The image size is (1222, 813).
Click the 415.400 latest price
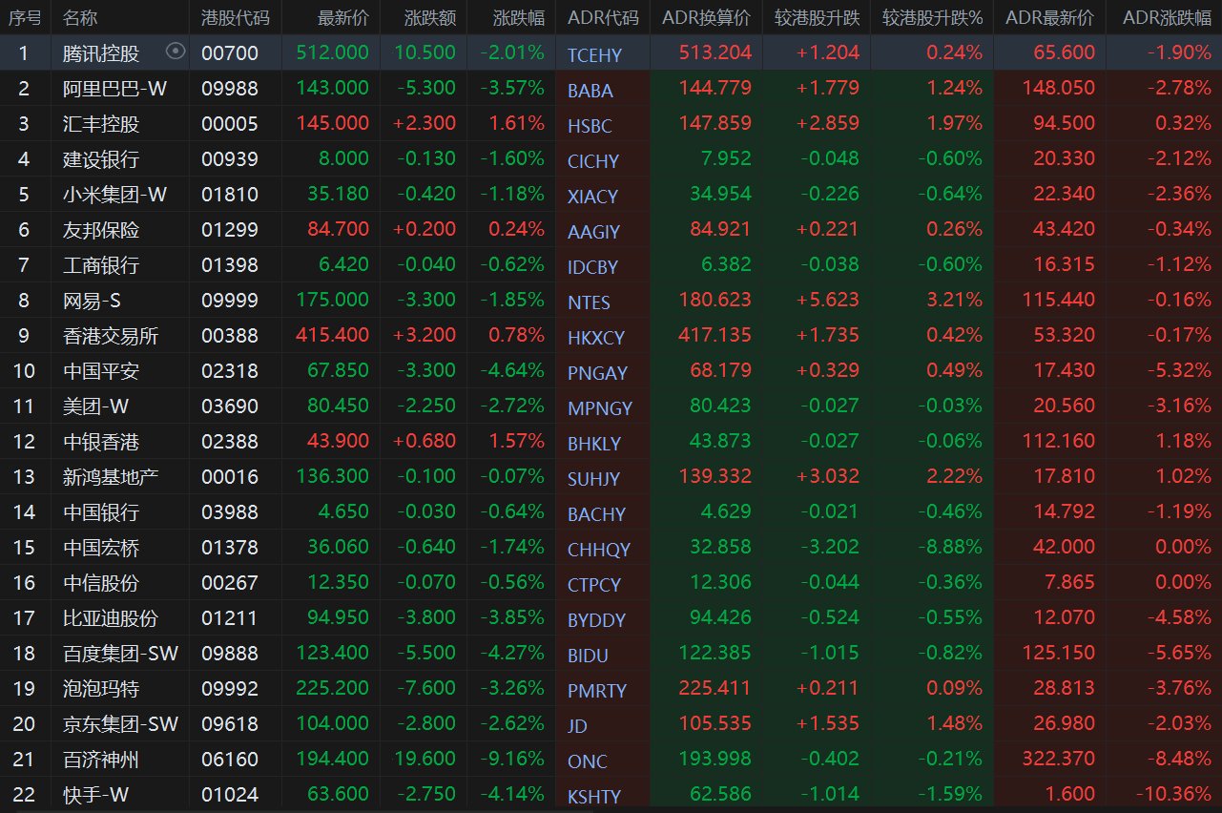(333, 336)
